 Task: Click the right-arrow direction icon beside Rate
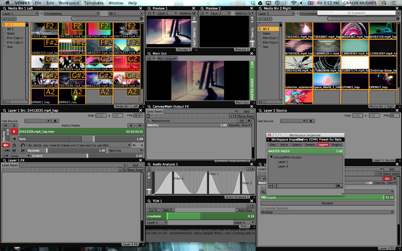[x=14, y=139]
